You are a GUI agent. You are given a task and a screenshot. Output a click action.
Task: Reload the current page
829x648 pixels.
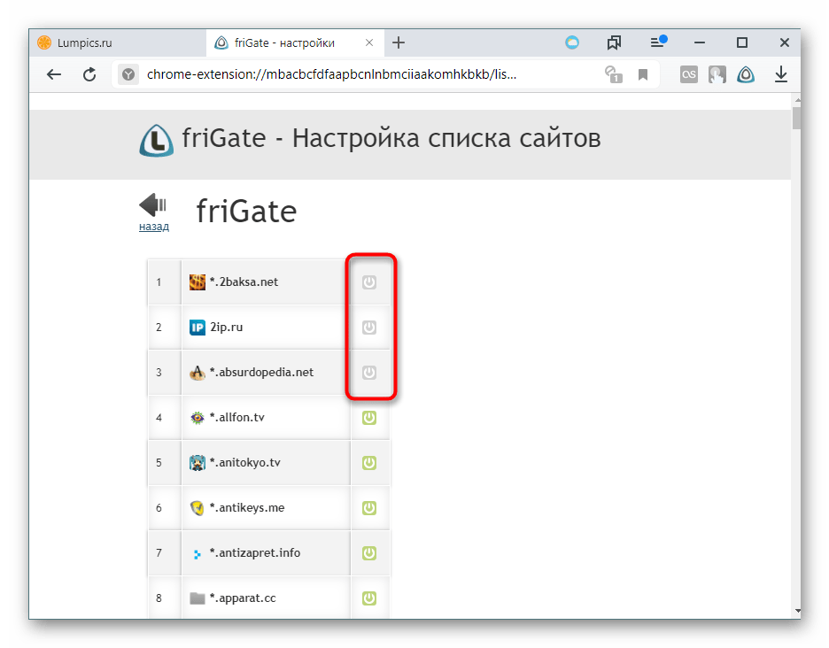[89, 74]
